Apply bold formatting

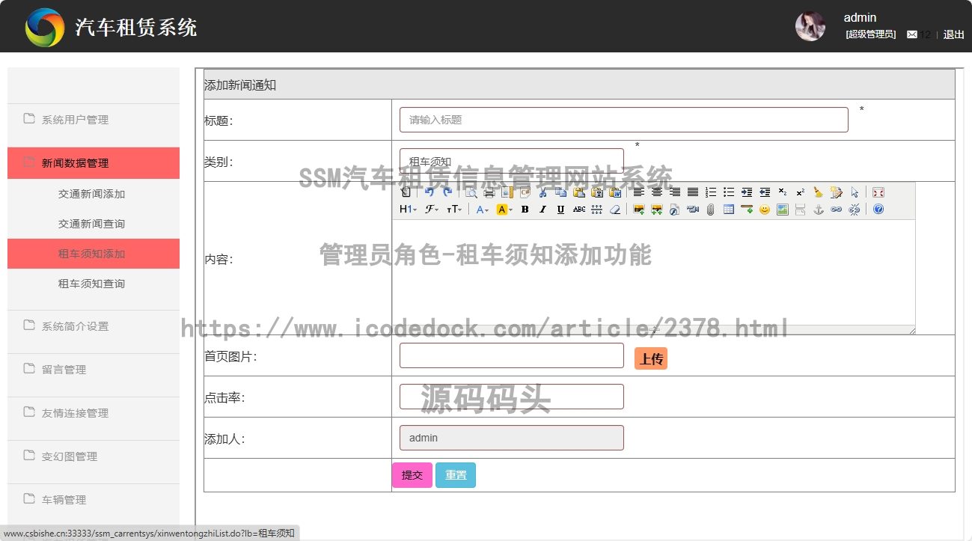pyautogui.click(x=525, y=210)
